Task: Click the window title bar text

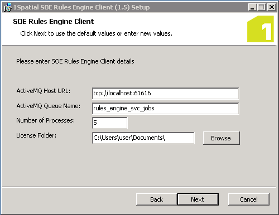Action: click(x=81, y=7)
